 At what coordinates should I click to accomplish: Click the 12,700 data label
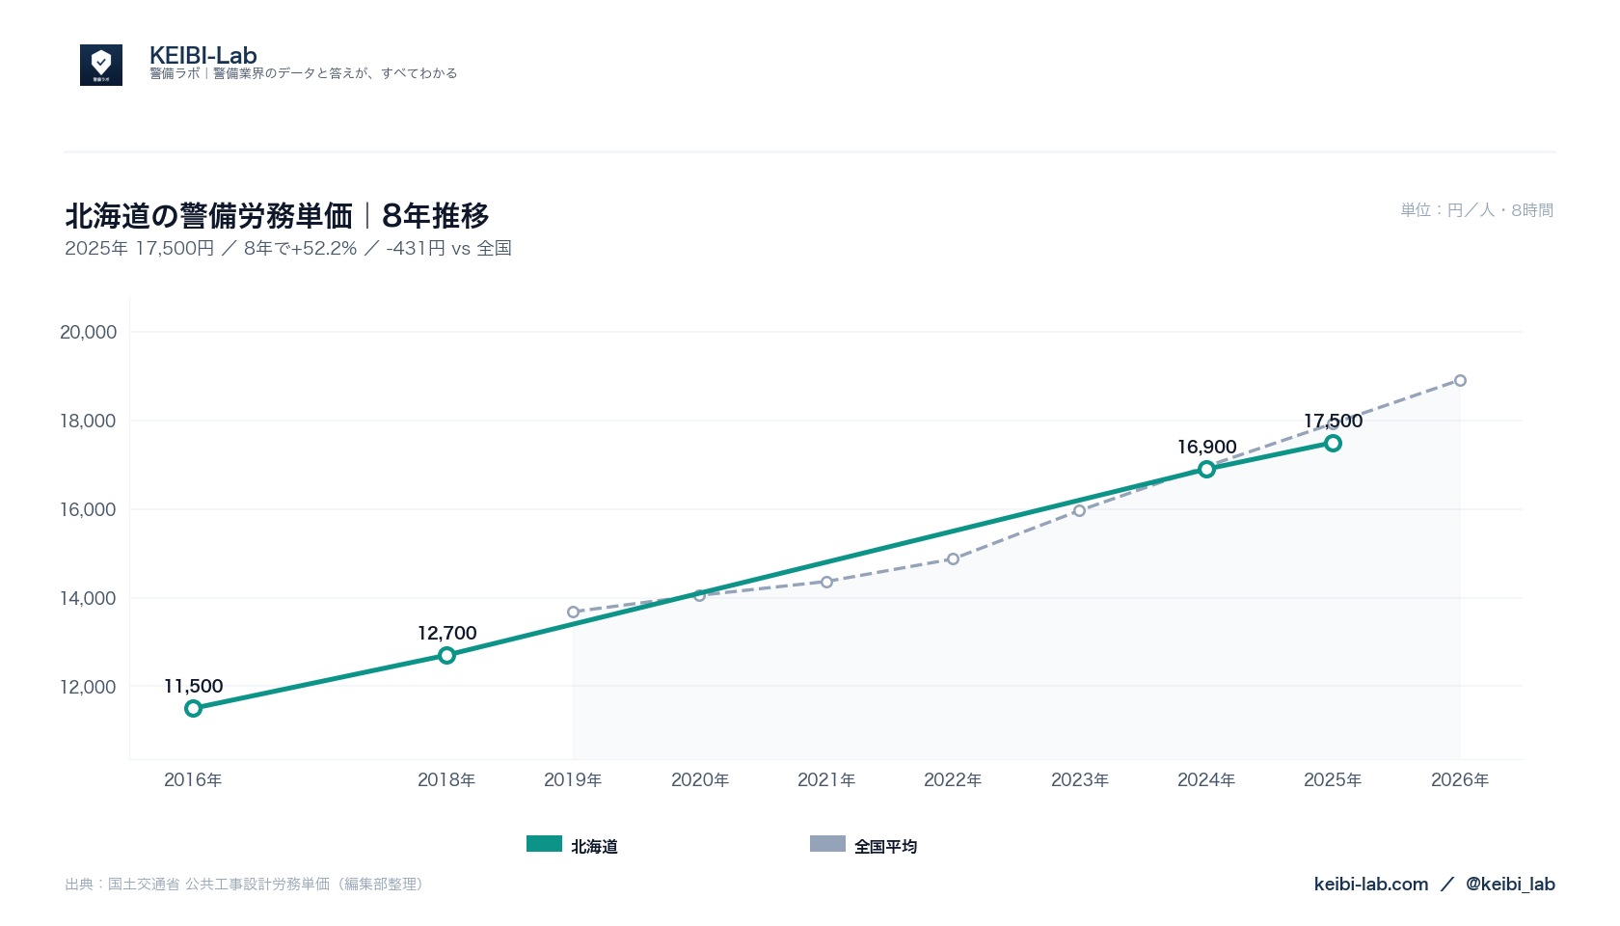click(446, 633)
